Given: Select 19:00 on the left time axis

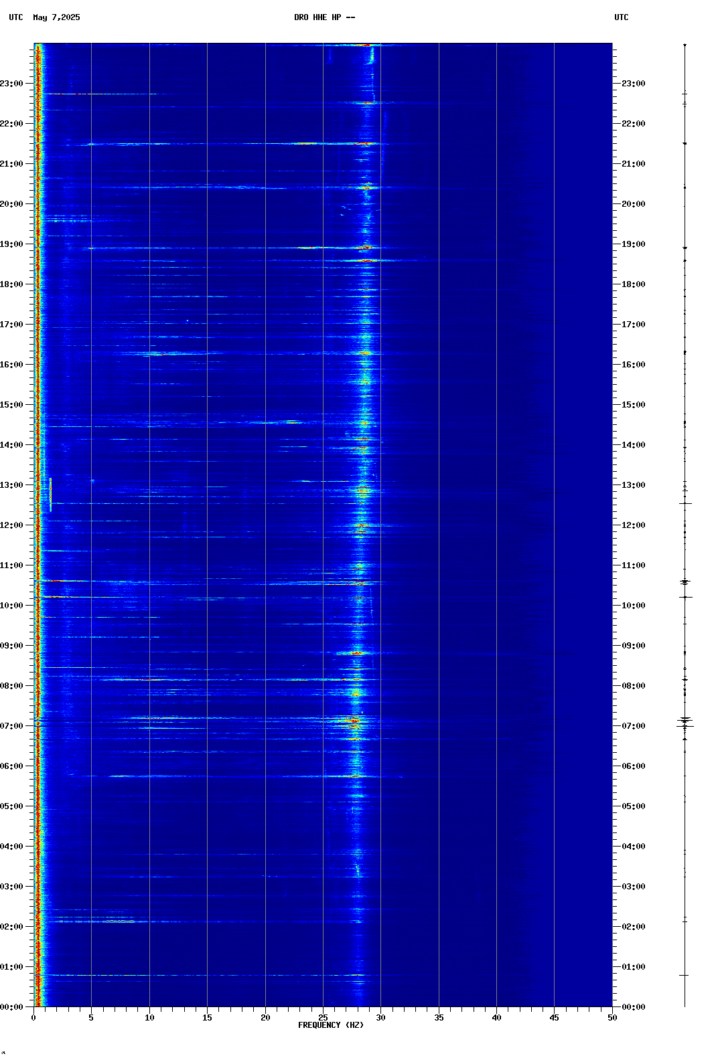Looking at the screenshot, I should (11, 244).
